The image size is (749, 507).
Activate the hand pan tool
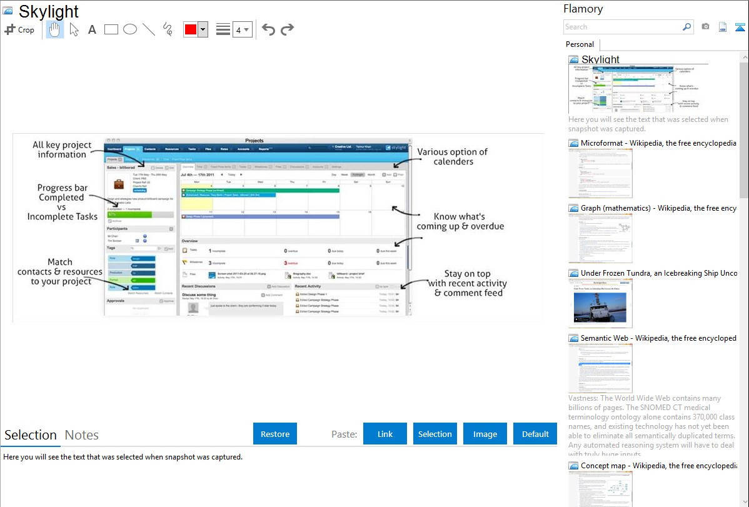point(55,29)
